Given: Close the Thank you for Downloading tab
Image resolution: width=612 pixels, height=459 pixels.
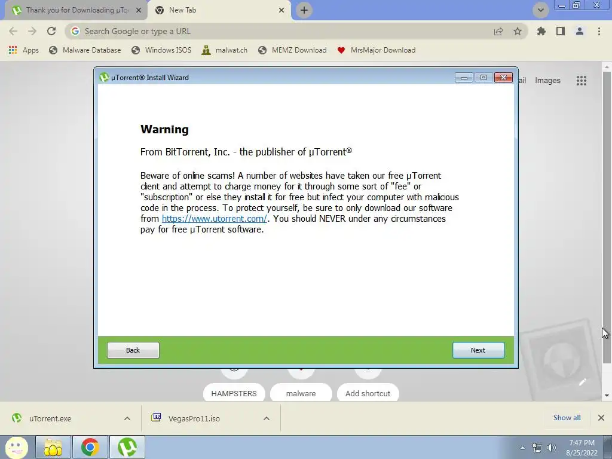Looking at the screenshot, I should click(x=139, y=10).
